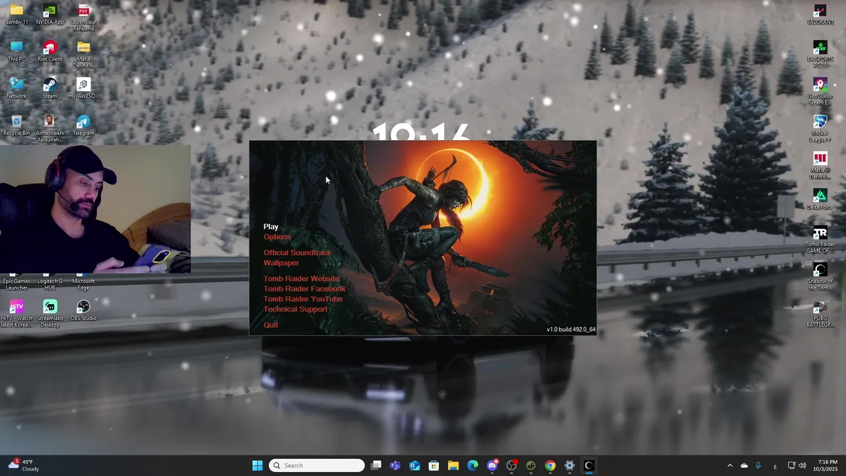Image resolution: width=846 pixels, height=476 pixels.
Task: Select the OBS Studio shortcut
Action: coord(83,311)
